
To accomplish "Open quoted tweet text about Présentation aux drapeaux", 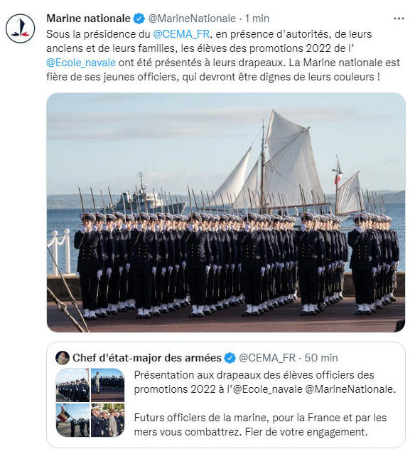I will pos(265,403).
